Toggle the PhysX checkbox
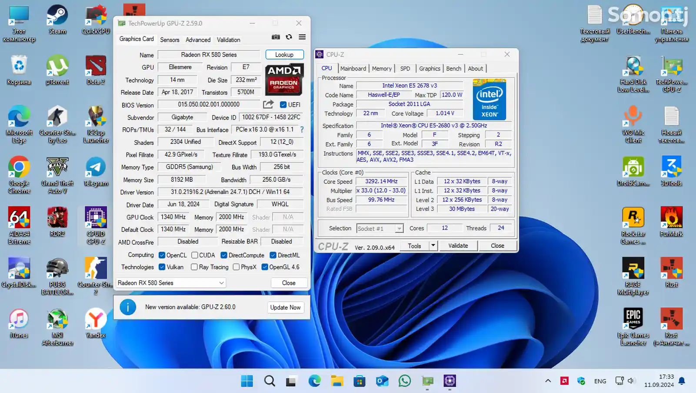Viewport: 696px width, 393px height. [x=236, y=267]
